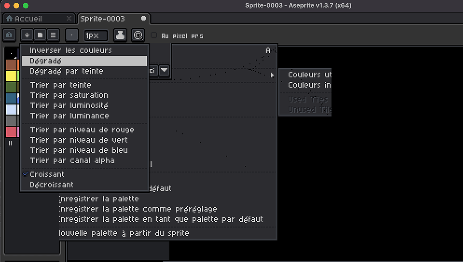Screen dimensions: 463x262
Task: Click the palette edit lock icon
Action: point(9,35)
